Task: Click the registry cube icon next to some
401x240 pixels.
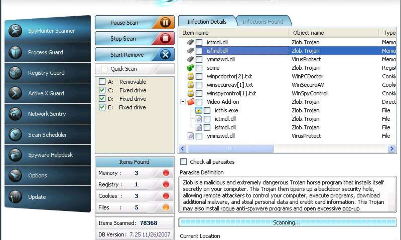Action: pos(190,68)
